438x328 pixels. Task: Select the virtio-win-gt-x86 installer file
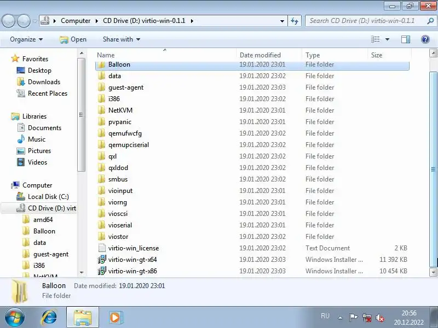[x=252, y=271]
